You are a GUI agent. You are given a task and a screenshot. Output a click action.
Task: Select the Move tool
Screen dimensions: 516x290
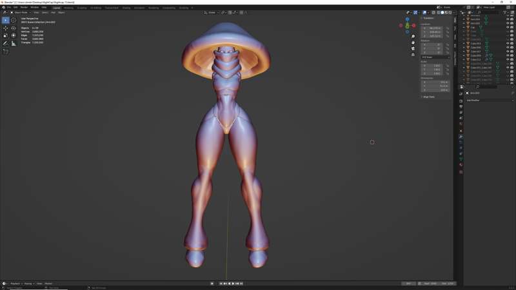[x=6, y=28]
